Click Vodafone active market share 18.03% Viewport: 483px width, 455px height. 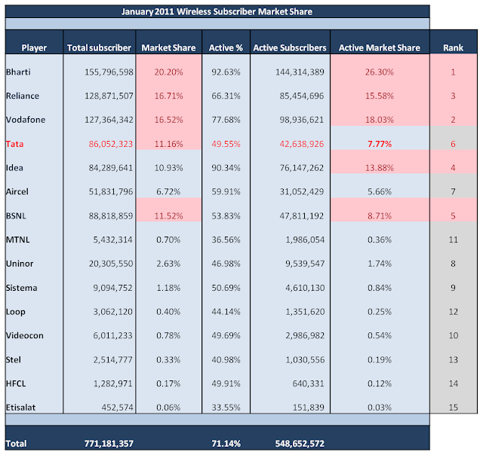380,120
